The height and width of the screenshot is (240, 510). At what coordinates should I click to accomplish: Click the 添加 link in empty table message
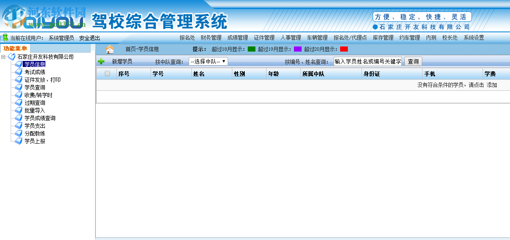492,85
